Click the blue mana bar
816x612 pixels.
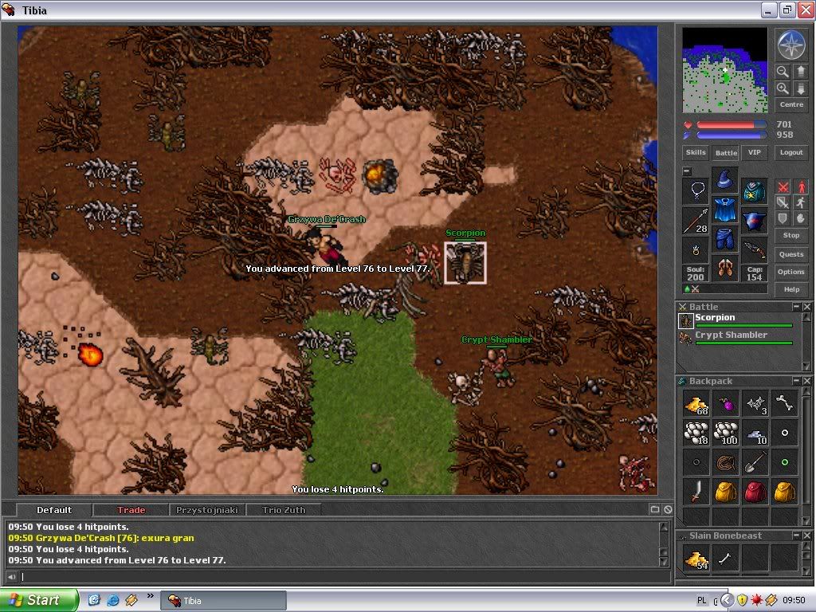pyautogui.click(x=732, y=135)
